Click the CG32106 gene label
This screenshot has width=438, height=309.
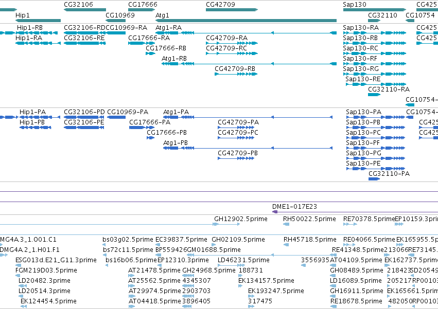78,5
